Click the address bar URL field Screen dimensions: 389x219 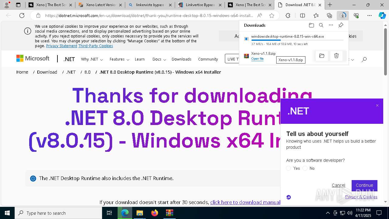pyautogui.click(x=149, y=16)
